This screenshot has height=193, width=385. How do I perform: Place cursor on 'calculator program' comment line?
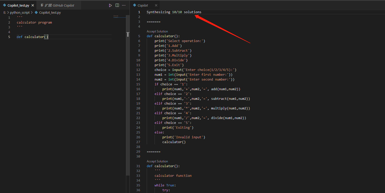click(x=34, y=22)
